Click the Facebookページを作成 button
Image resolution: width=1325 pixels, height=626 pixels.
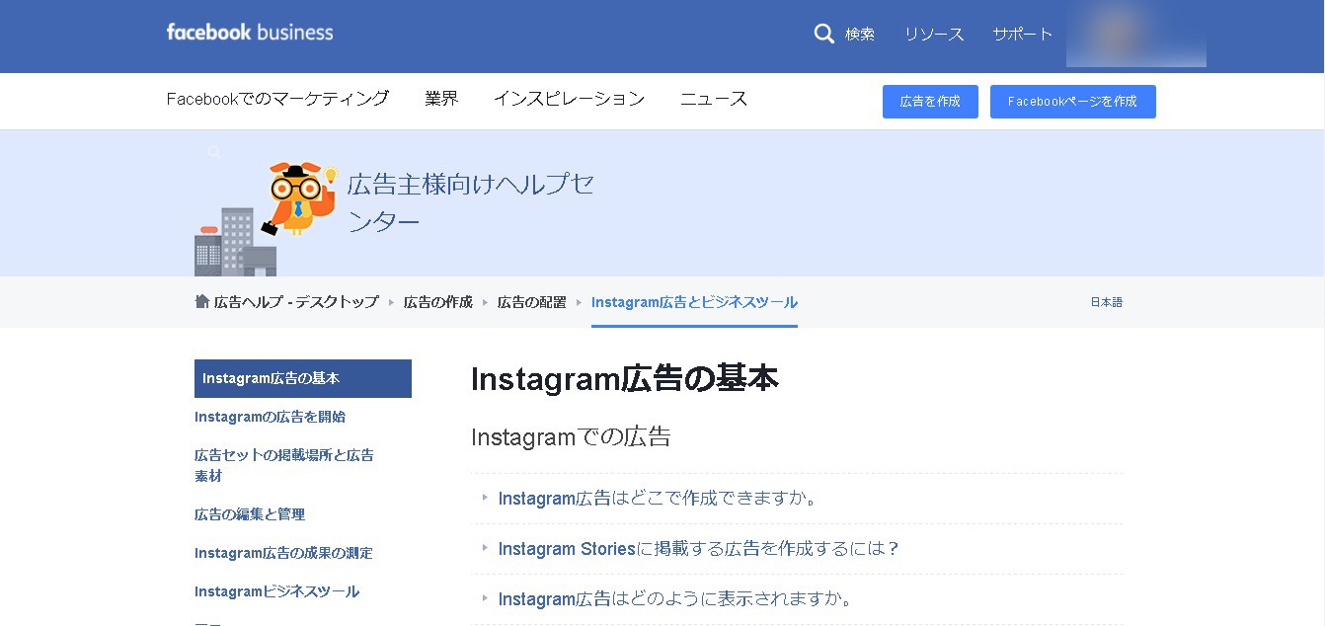tap(1072, 102)
